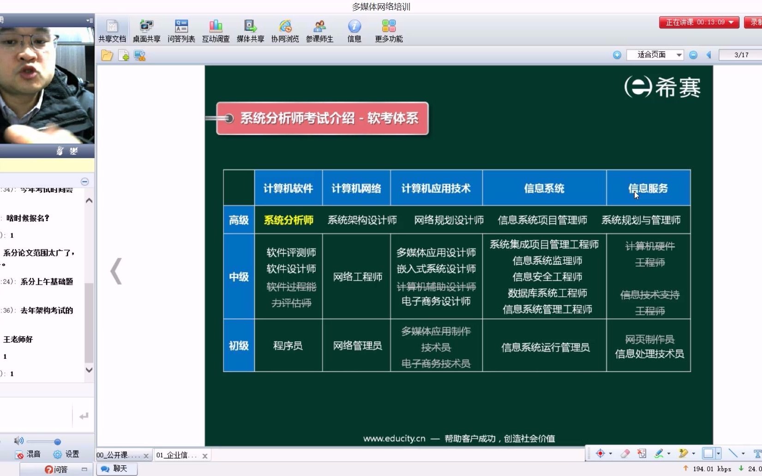Select the laser pointer annotation tool

(600, 453)
